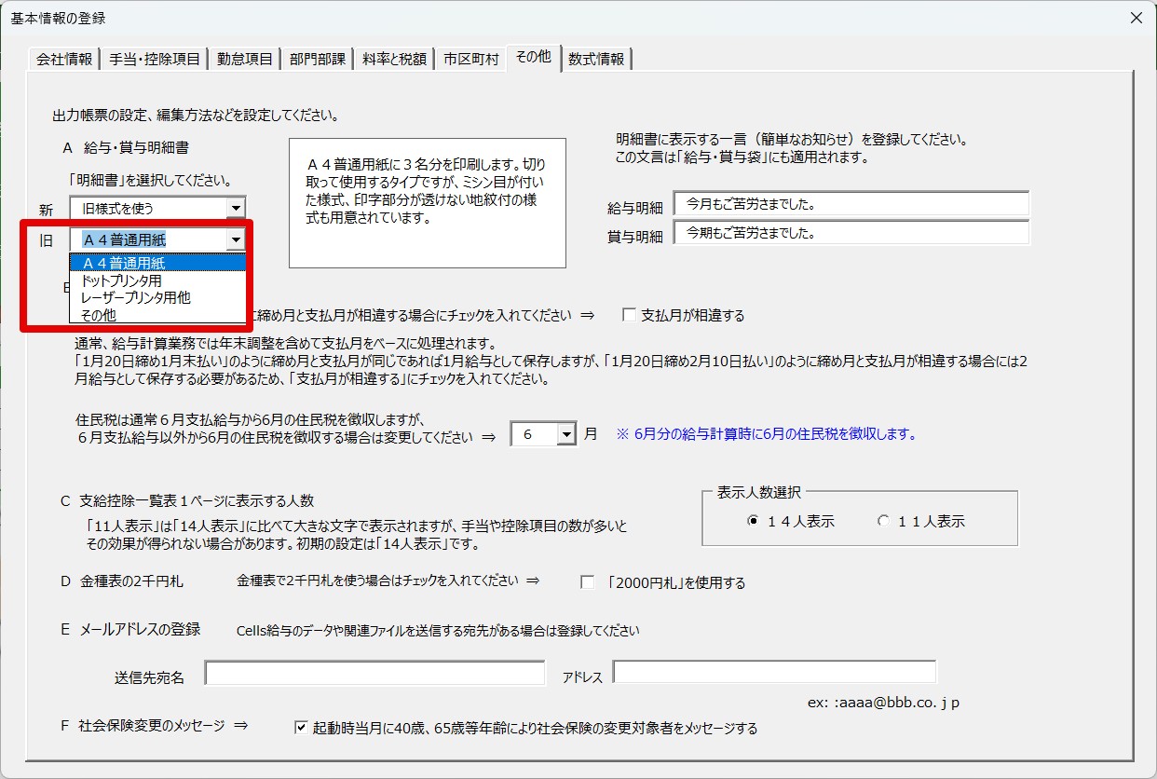1157x779 pixels.
Task: Select その他 option in the dropdown list
Action: tap(157, 315)
